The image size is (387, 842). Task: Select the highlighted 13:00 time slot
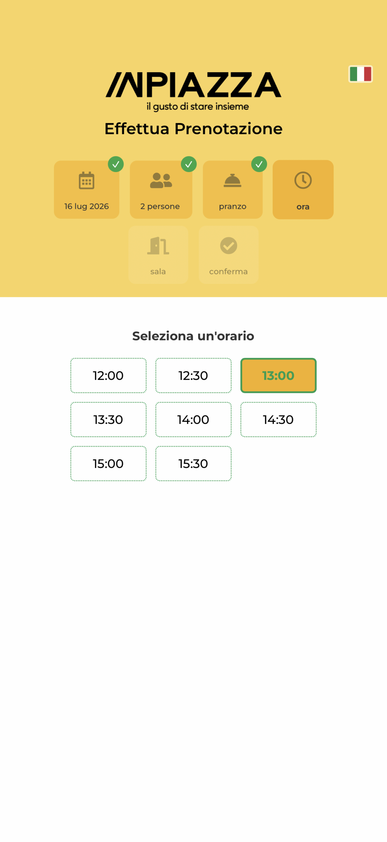pyautogui.click(x=279, y=375)
